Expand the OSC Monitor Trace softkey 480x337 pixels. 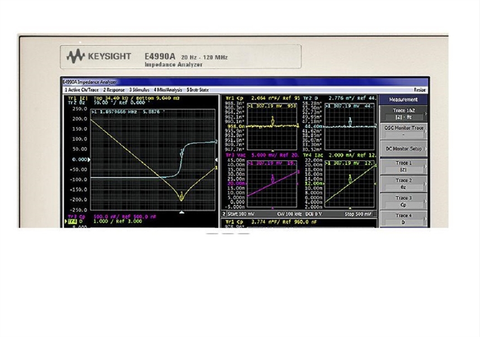403,131
